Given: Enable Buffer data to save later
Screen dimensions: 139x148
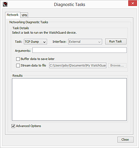Looking at the screenshot, I should coord(18,59).
